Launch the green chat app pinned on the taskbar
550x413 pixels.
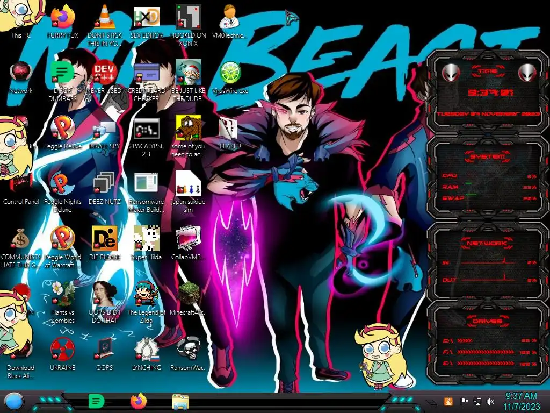pyautogui.click(x=97, y=401)
